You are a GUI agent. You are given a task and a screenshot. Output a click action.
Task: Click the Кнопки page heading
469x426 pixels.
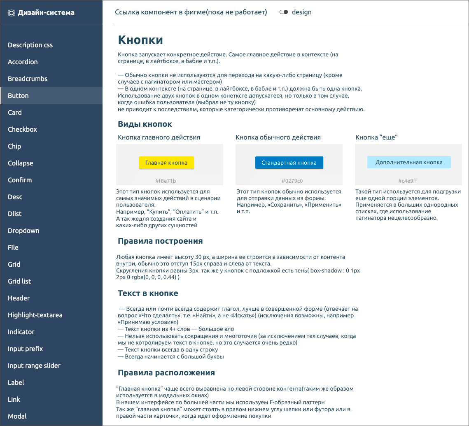tap(140, 40)
